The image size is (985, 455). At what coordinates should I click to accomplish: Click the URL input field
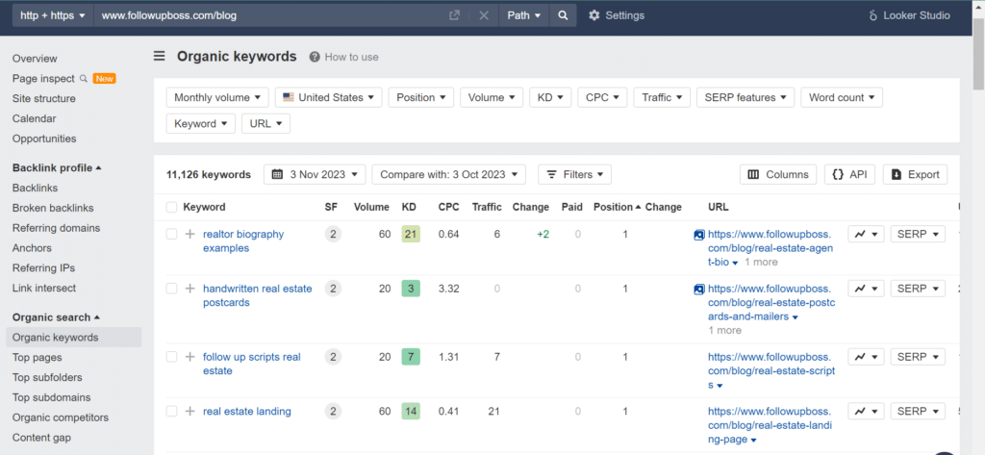pos(270,15)
